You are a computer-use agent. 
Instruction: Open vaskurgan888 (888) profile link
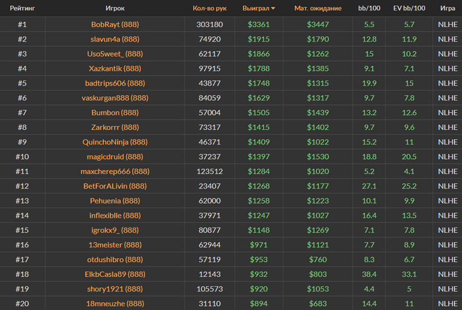pyautogui.click(x=115, y=98)
